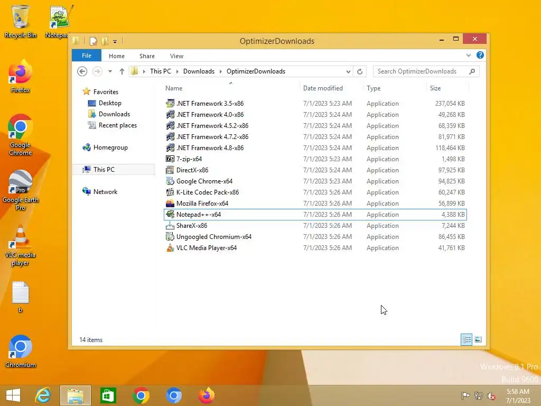Select VLC media player desktop shortcut
This screenshot has height=406, width=541.
click(21, 245)
